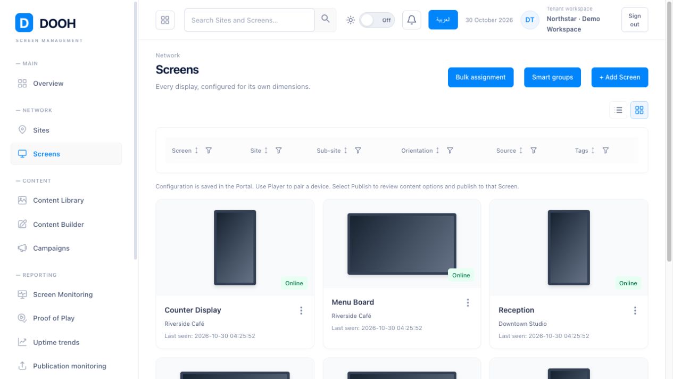Open Reception card options menu
Image resolution: width=673 pixels, height=379 pixels.
pos(635,310)
